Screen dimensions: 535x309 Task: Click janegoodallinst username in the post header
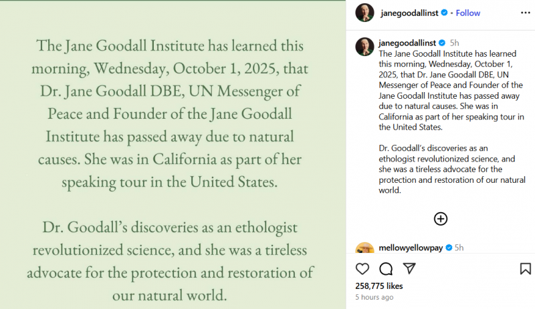(408, 13)
